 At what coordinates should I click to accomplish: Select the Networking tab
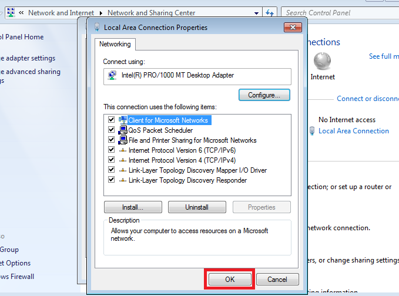point(115,44)
